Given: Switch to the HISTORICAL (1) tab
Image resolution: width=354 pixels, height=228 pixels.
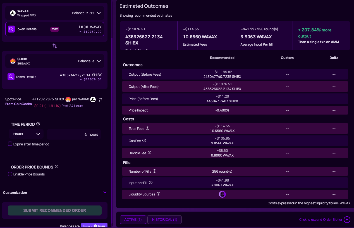Looking at the screenshot, I should (164, 220).
